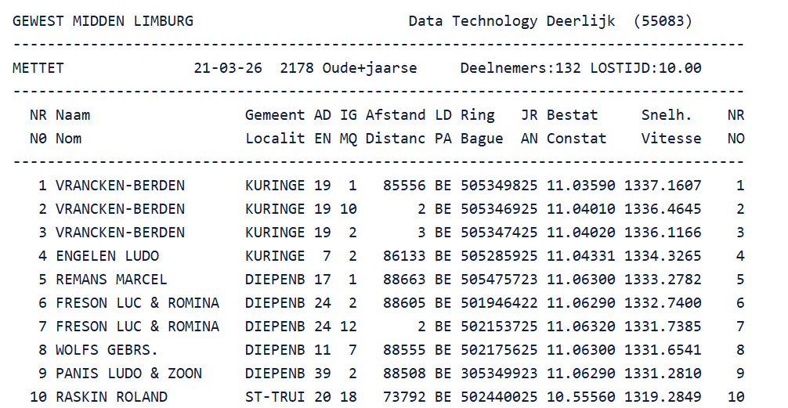Click the Ring column header
The image size is (788, 408).
[477, 115]
